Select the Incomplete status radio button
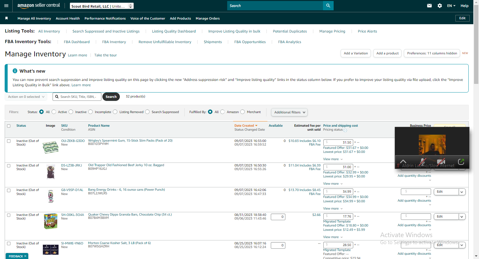The height and width of the screenshot is (259, 479). pyautogui.click(x=90, y=112)
